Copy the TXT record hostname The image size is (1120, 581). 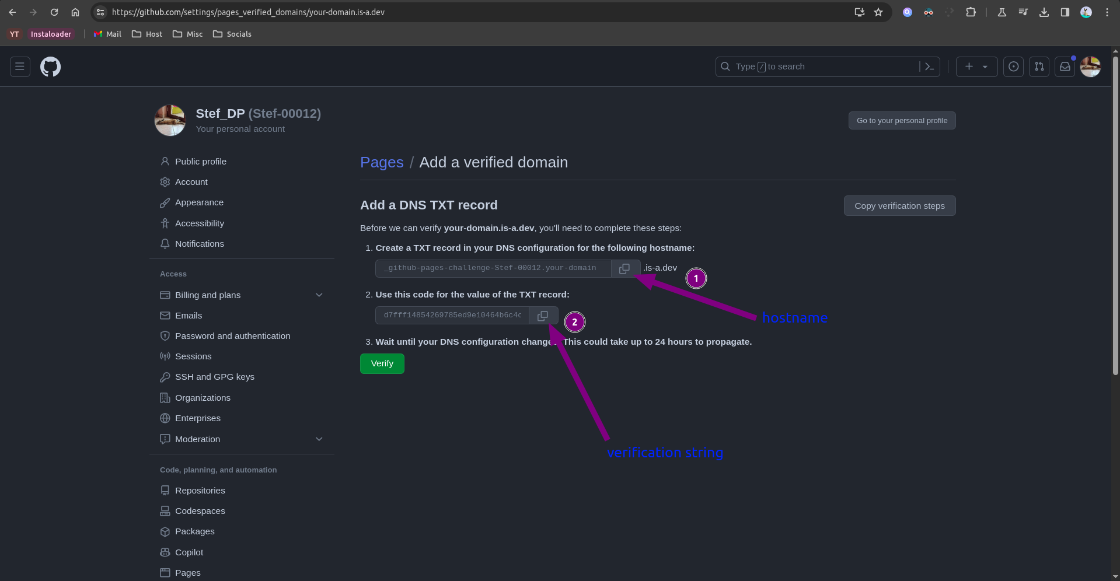(624, 268)
